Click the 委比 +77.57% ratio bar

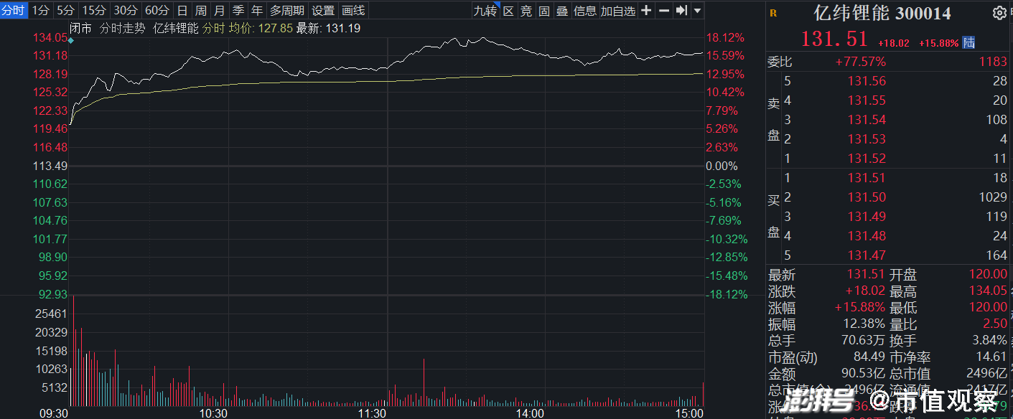pos(862,62)
